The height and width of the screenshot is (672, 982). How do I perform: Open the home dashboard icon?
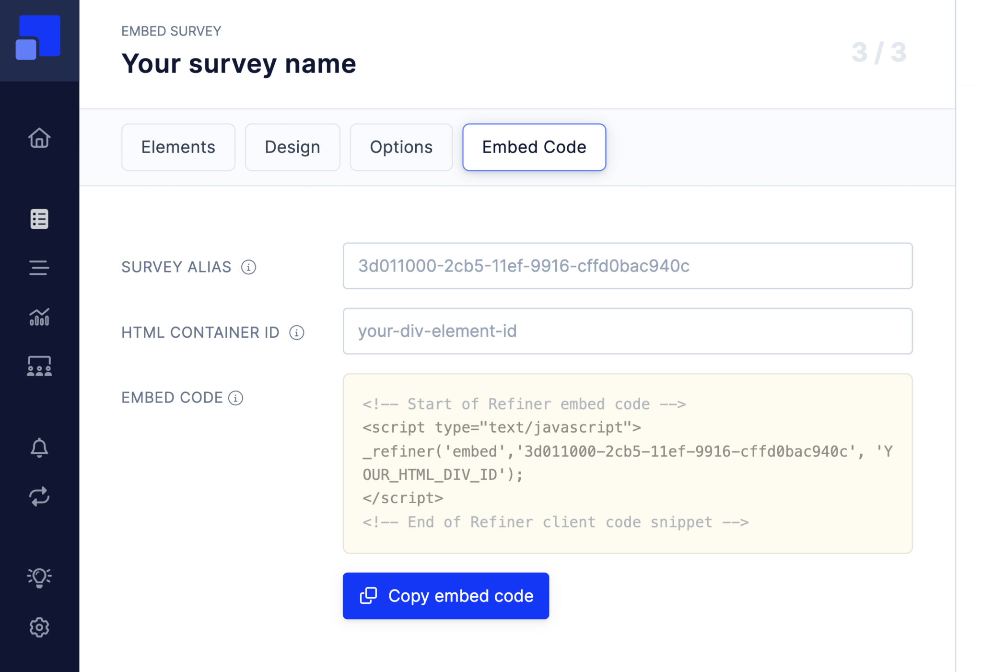[x=39, y=138]
